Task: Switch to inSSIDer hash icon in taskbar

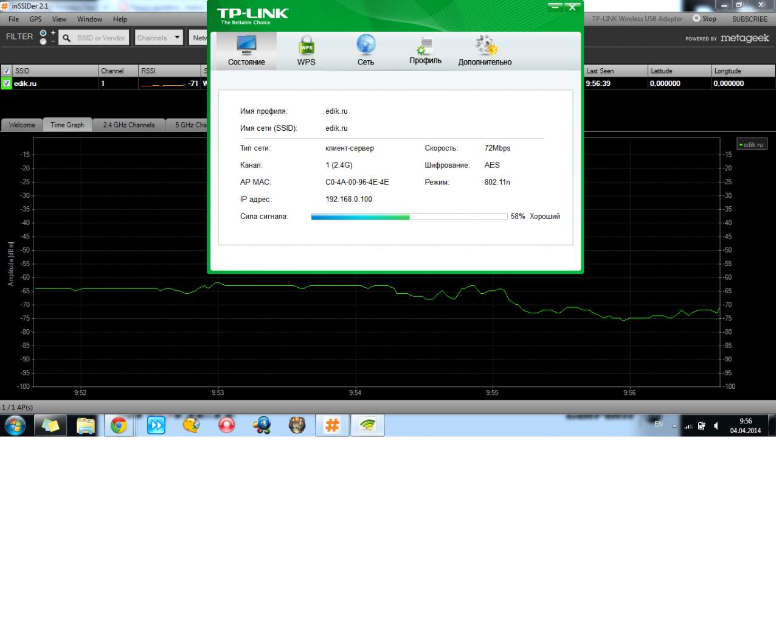Action: coord(332,425)
